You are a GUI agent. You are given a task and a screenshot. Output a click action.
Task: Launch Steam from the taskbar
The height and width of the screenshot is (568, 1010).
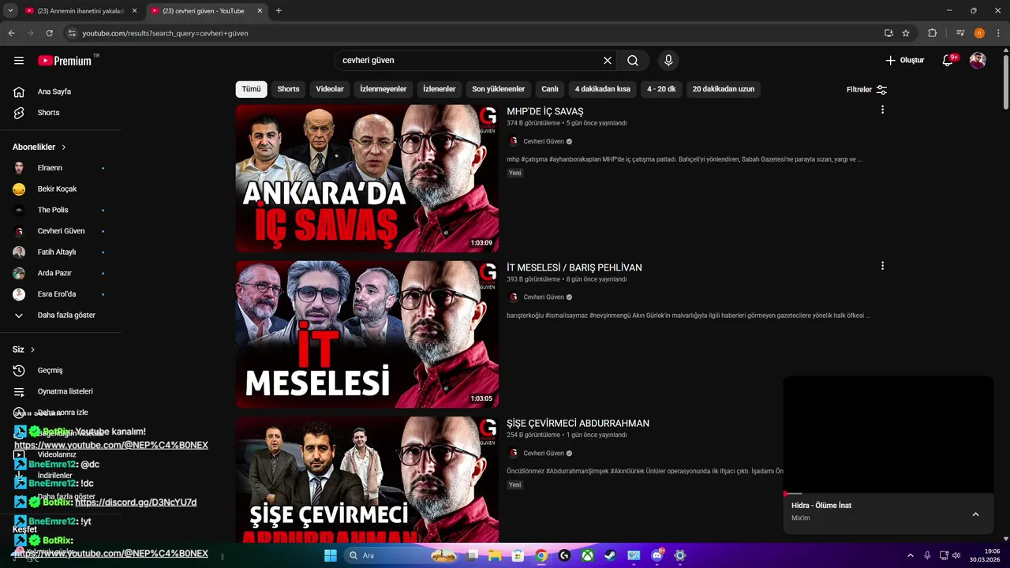[x=611, y=555]
